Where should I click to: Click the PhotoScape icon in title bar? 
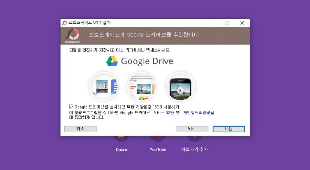(x=64, y=23)
